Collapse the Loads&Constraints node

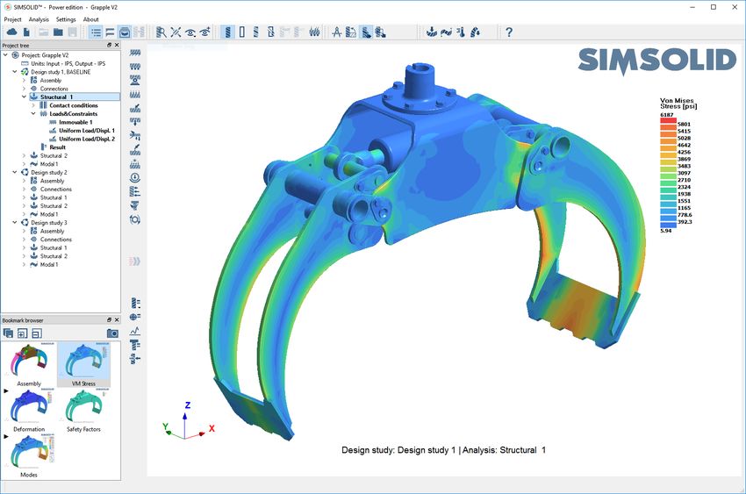click(x=33, y=114)
